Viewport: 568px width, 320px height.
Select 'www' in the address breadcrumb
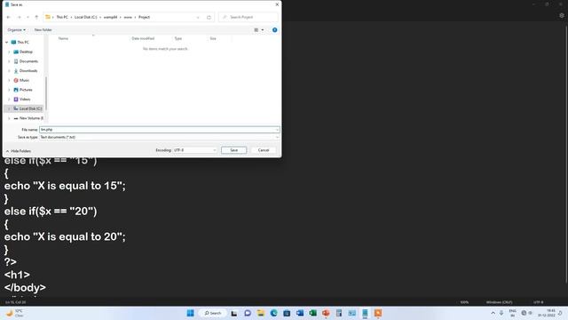(128, 17)
